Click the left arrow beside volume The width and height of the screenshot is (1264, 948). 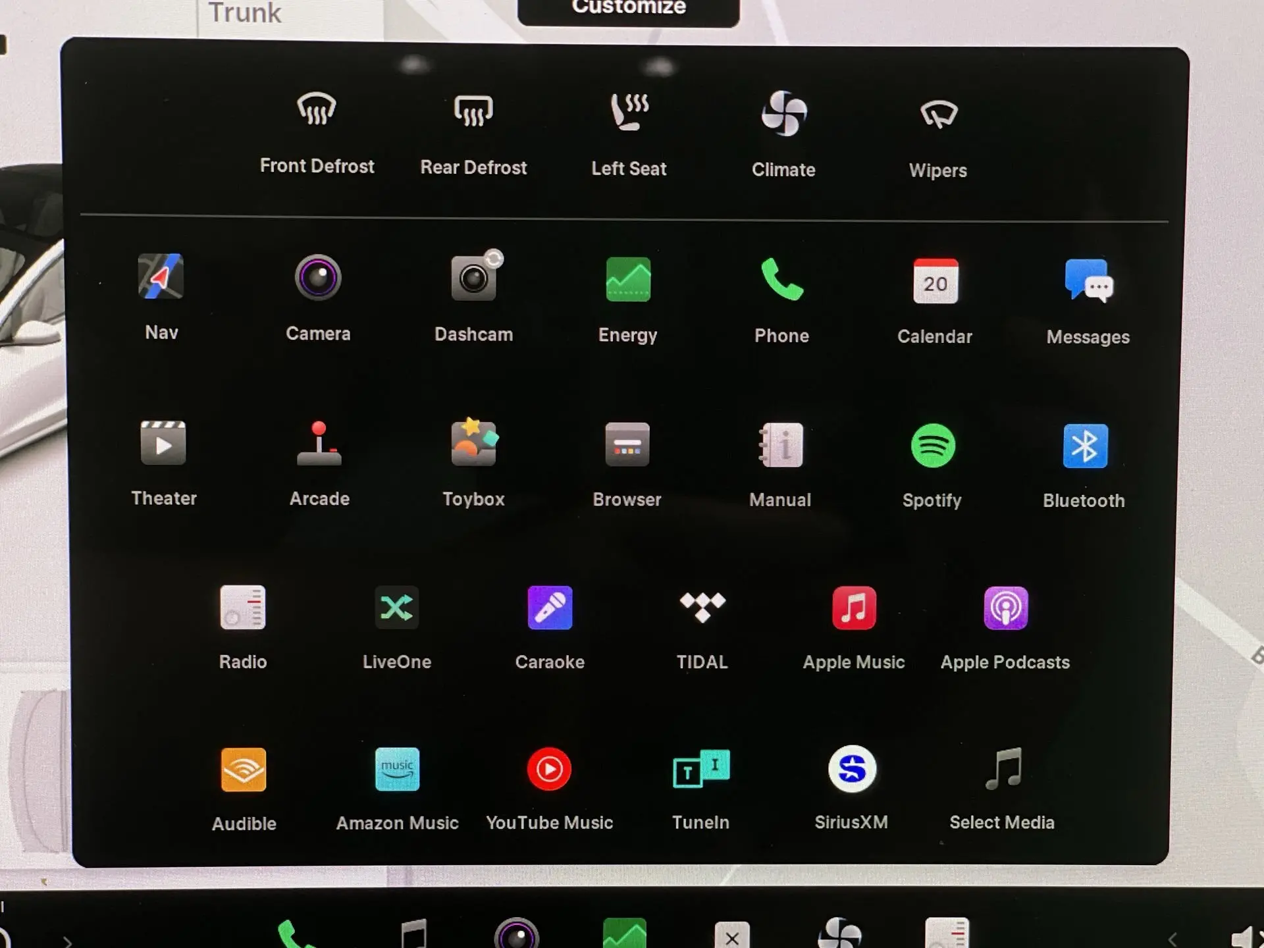coord(1172,939)
